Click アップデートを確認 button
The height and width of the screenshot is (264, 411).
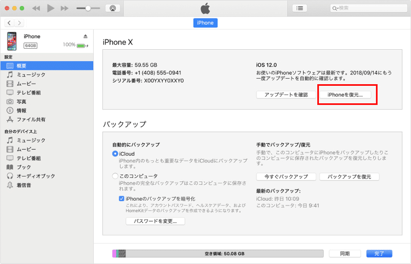click(286, 95)
